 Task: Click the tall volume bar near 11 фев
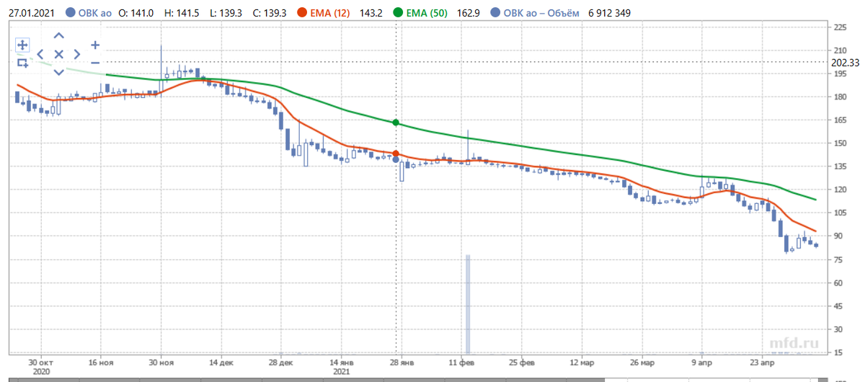coord(468,303)
